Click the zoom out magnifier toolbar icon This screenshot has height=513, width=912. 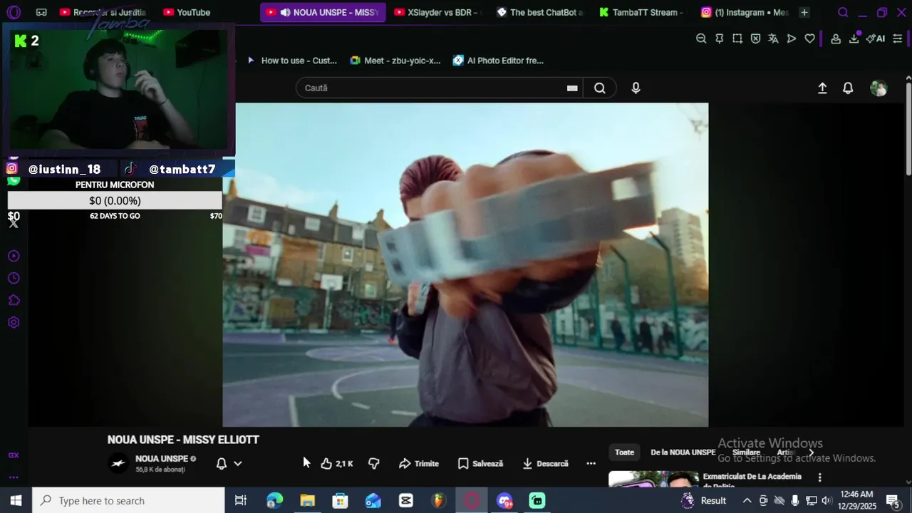pyautogui.click(x=701, y=38)
